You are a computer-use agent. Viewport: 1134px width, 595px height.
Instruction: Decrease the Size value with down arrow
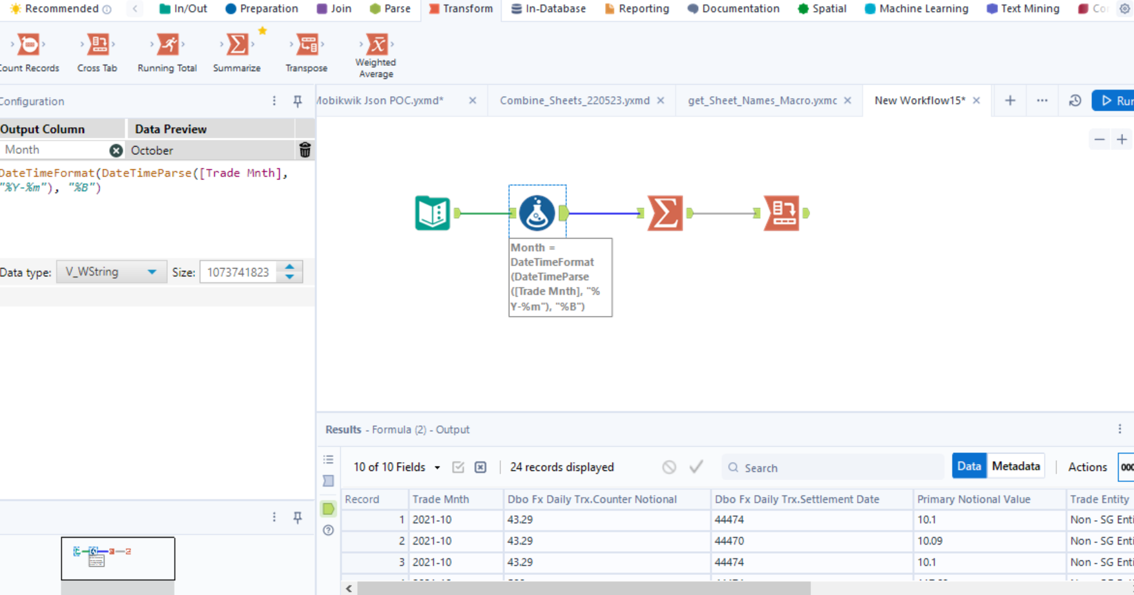point(290,277)
